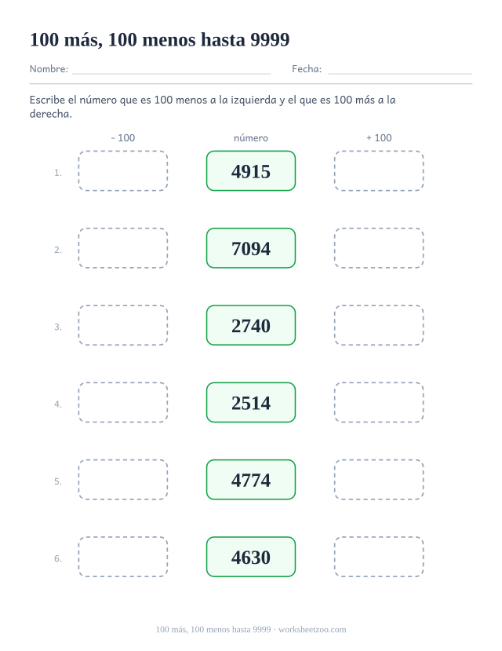Select the plus 100 box for 7094
Image resolution: width=502 pixels, height=651 pixels.
pyautogui.click(x=379, y=248)
